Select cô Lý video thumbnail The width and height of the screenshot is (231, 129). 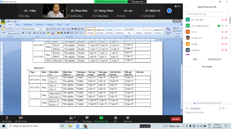pyautogui.click(x=54, y=11)
